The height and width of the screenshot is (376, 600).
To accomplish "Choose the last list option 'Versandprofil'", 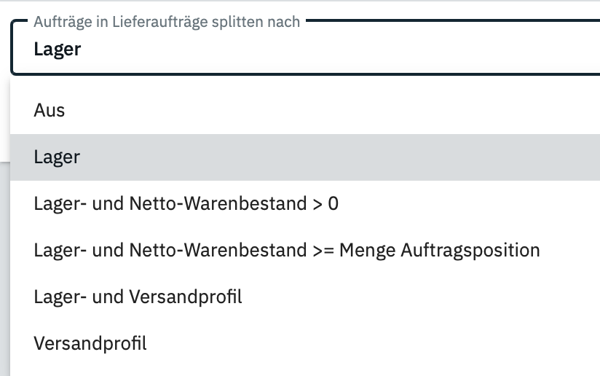I will pyautogui.click(x=305, y=343).
